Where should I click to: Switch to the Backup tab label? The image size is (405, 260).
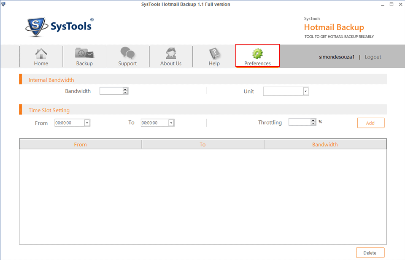click(84, 64)
